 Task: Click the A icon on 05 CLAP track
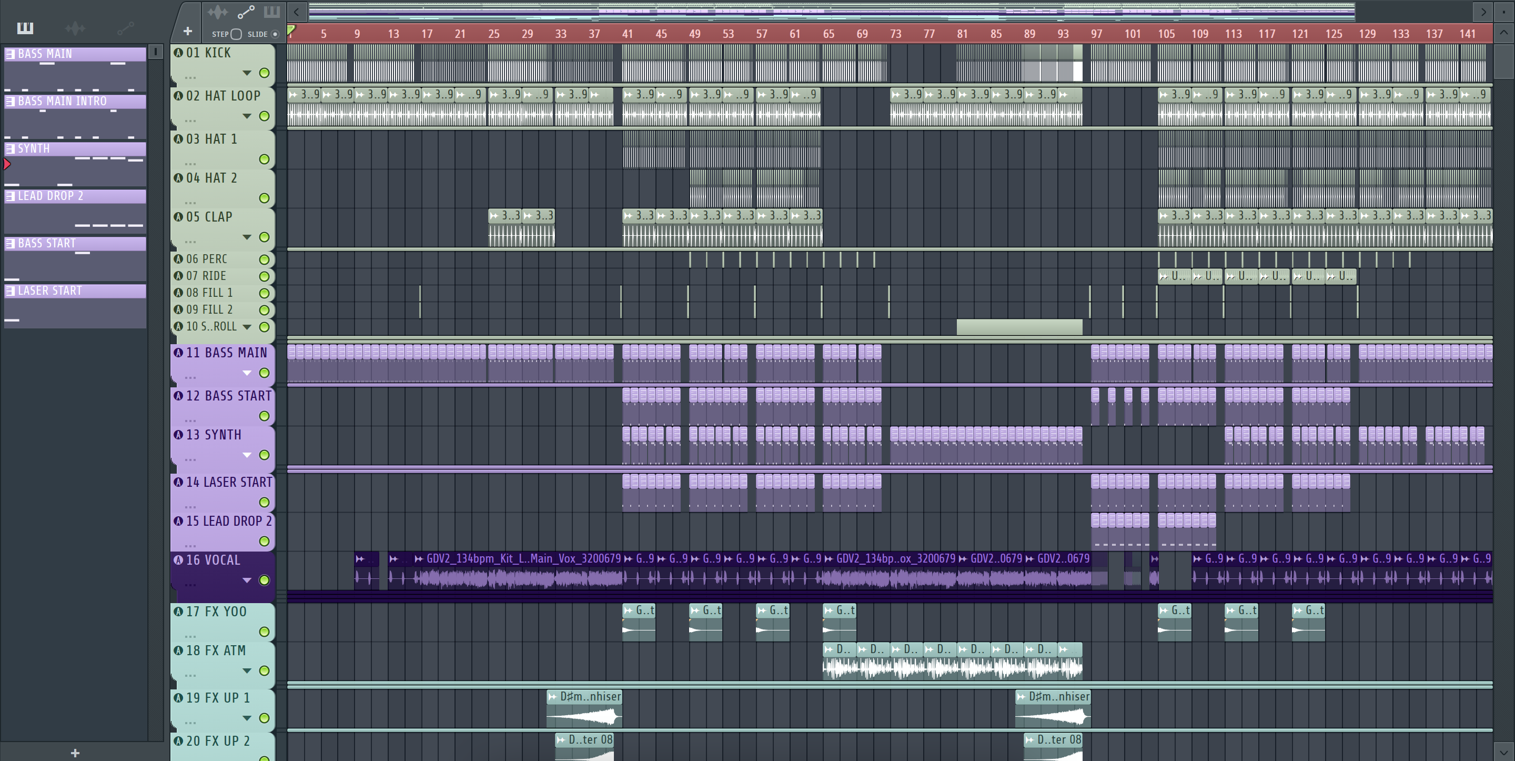(178, 217)
